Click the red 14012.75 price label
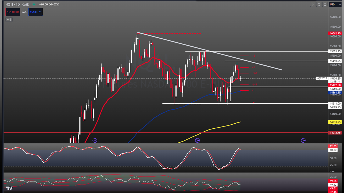This screenshot has width=344, height=193. [x=335, y=133]
